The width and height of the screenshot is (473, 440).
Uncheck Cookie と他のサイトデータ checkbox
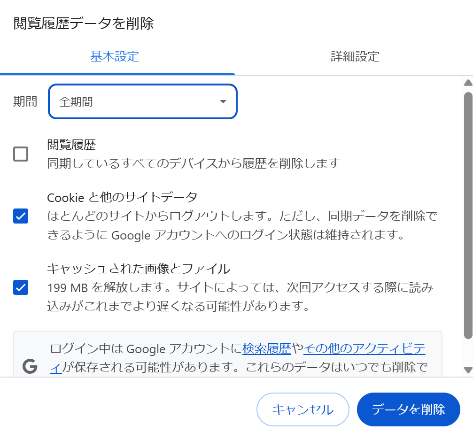point(21,216)
